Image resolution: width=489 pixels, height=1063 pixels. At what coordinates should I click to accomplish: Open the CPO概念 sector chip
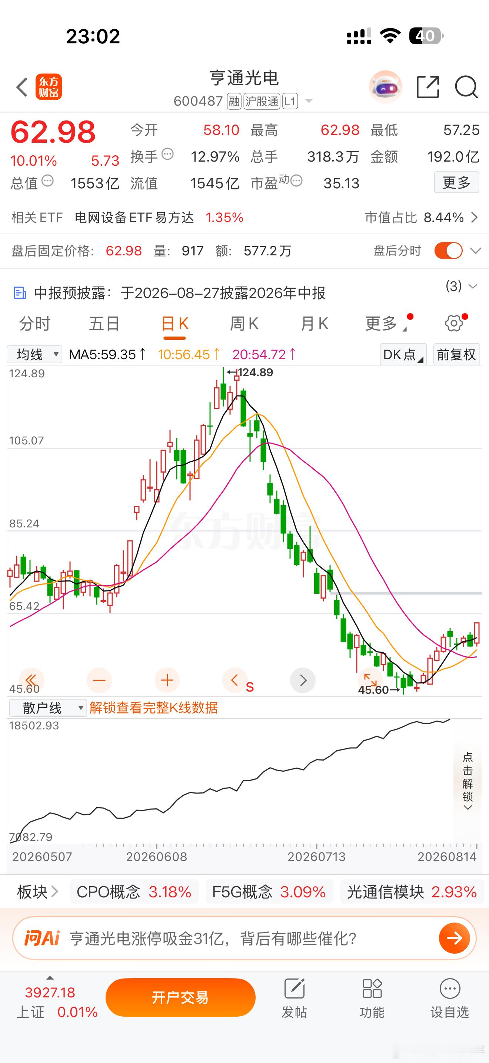[x=134, y=892]
